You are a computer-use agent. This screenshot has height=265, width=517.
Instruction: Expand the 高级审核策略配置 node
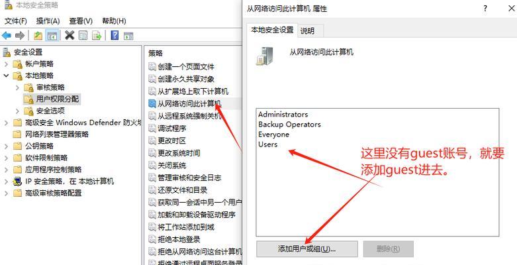pos(6,193)
